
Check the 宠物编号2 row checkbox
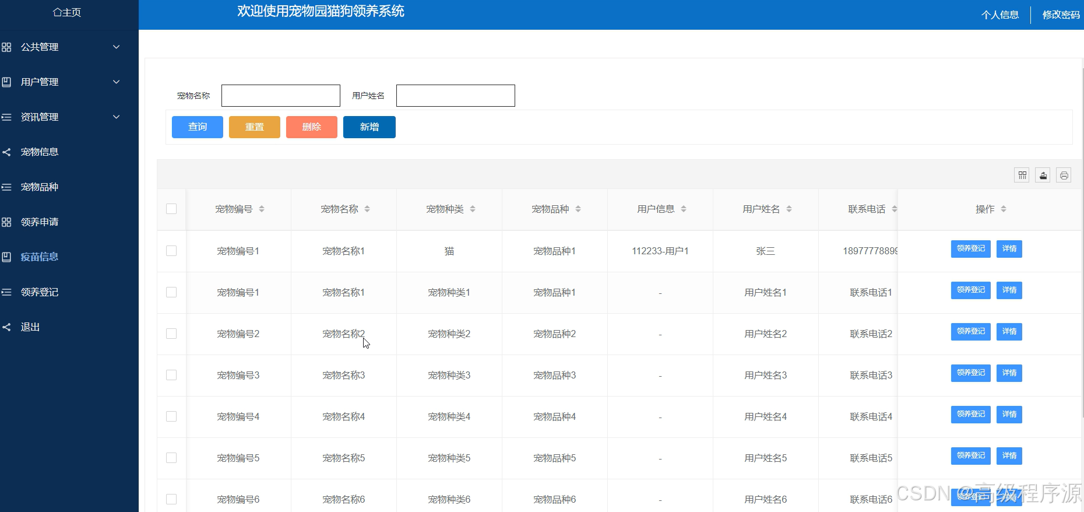[x=171, y=334]
